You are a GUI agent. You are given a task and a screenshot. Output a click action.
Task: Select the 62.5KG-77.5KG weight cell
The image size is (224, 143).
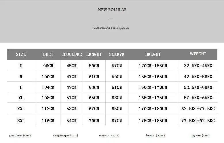(198, 109)
